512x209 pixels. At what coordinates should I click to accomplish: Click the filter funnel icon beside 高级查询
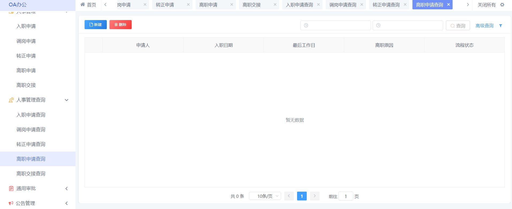500,26
